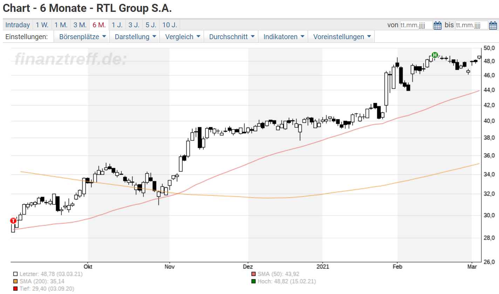Click the 'Einstellungen:' label
Screen dimensions: 499x294
click(x=27, y=37)
